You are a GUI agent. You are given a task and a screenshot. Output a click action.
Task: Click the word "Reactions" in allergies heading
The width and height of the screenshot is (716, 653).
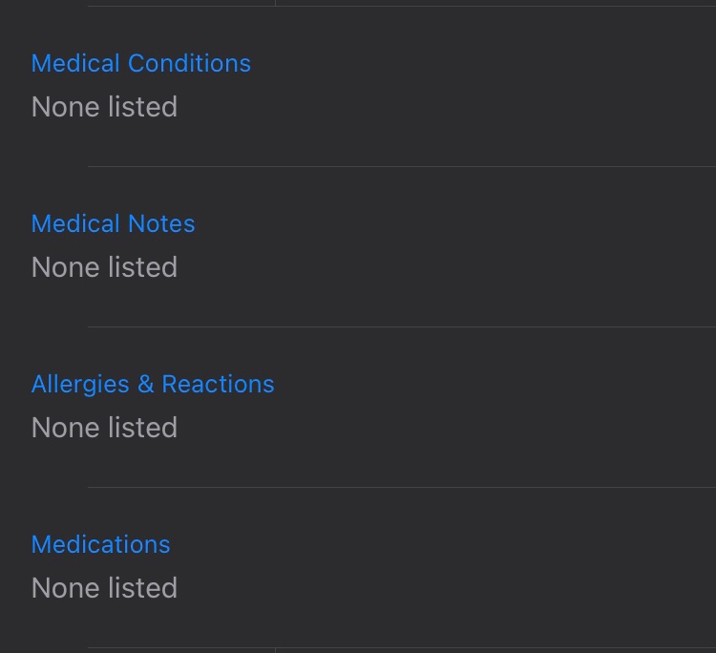coord(218,384)
